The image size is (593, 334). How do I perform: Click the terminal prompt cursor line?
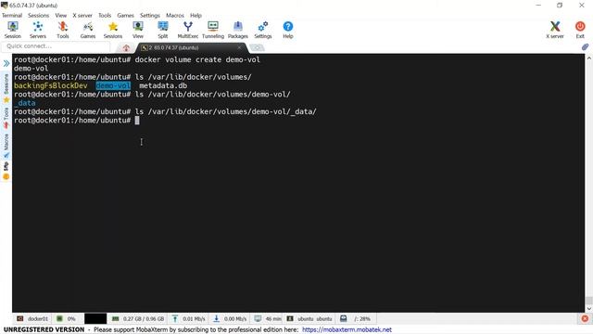click(x=76, y=121)
